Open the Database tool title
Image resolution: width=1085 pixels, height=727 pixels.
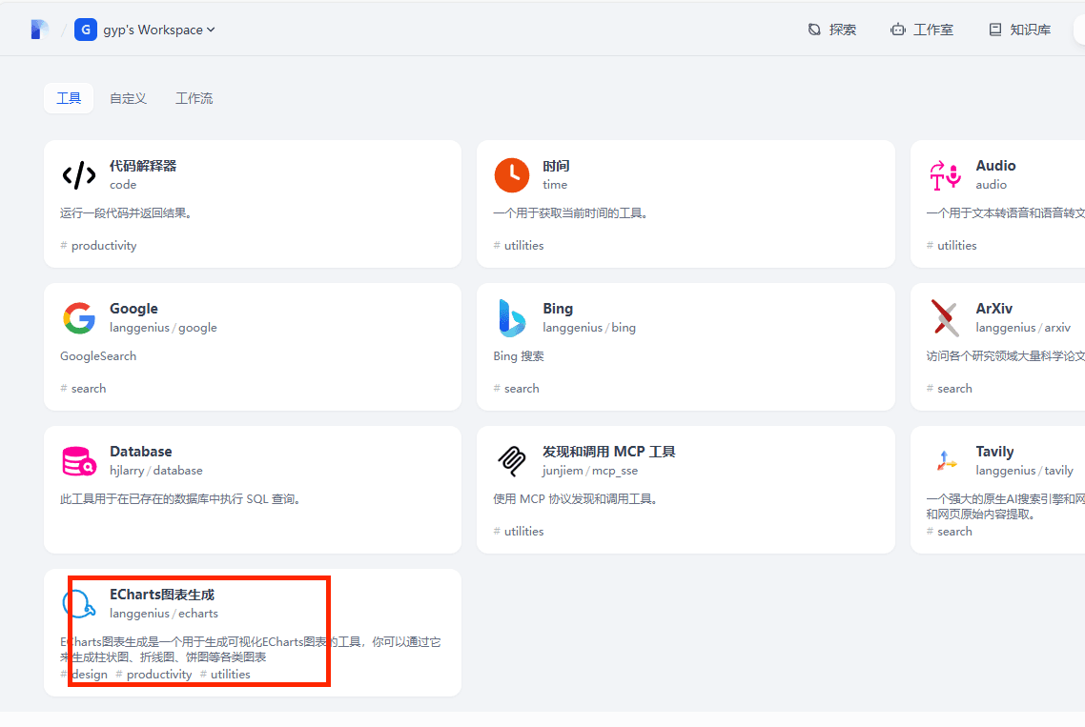coord(140,452)
